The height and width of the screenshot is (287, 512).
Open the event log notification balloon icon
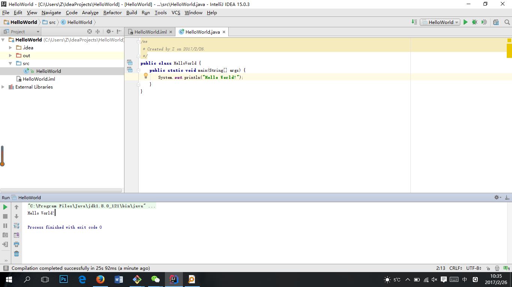506,268
